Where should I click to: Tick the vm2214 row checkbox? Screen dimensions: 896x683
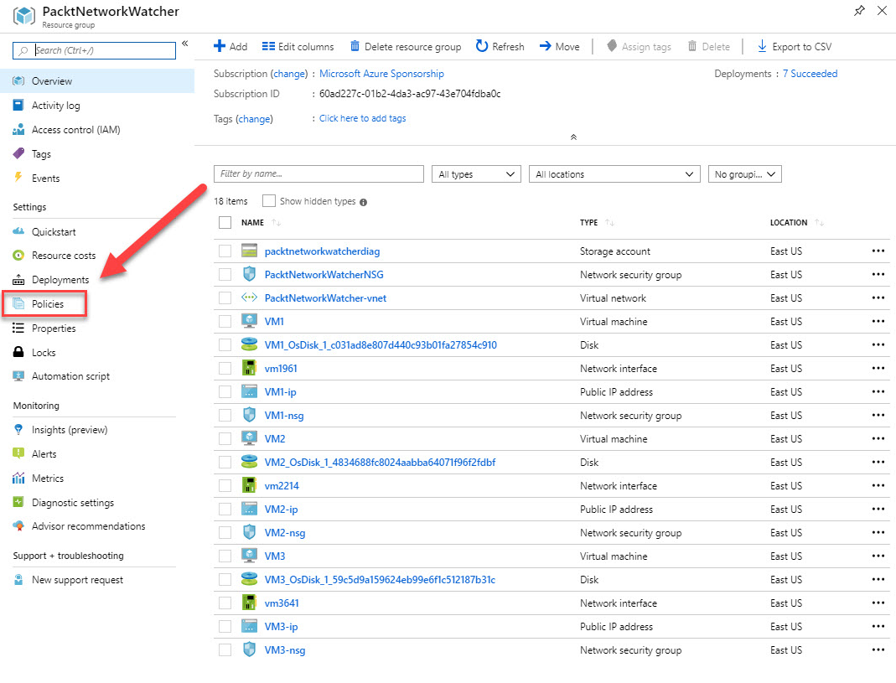click(225, 485)
